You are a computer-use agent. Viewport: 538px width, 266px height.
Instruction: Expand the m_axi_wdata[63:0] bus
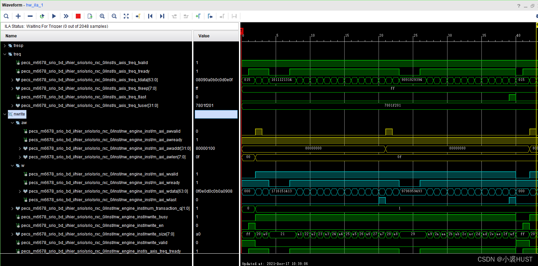(20, 191)
